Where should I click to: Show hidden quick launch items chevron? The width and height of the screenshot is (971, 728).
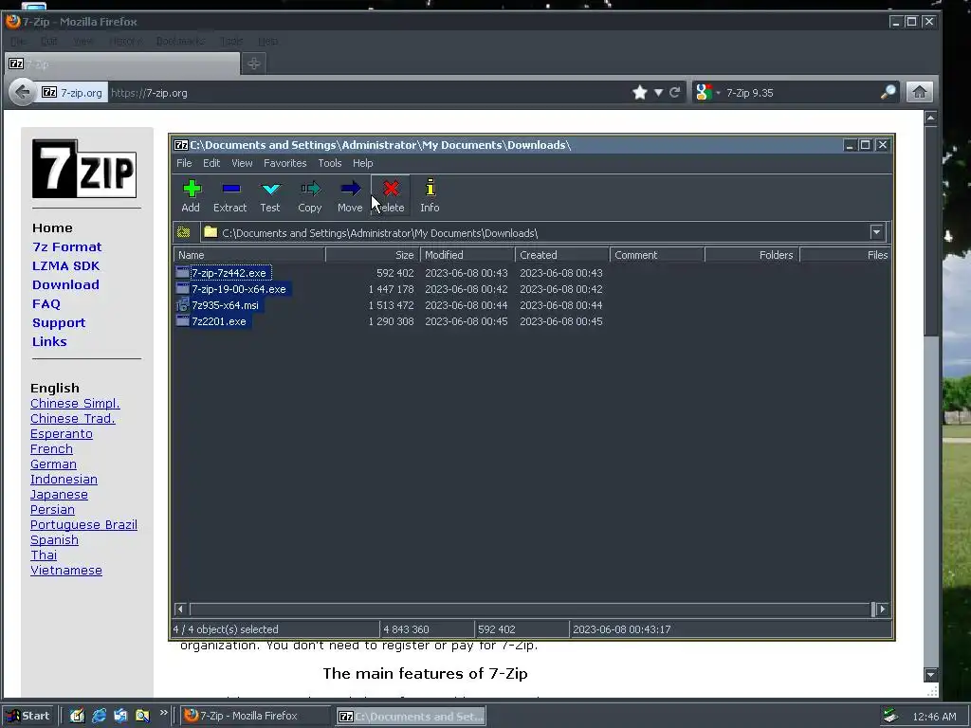[163, 713]
